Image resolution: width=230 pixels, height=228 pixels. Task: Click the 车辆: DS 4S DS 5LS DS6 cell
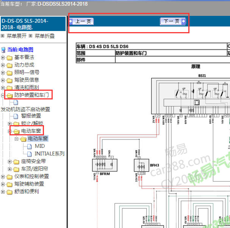point(152,47)
